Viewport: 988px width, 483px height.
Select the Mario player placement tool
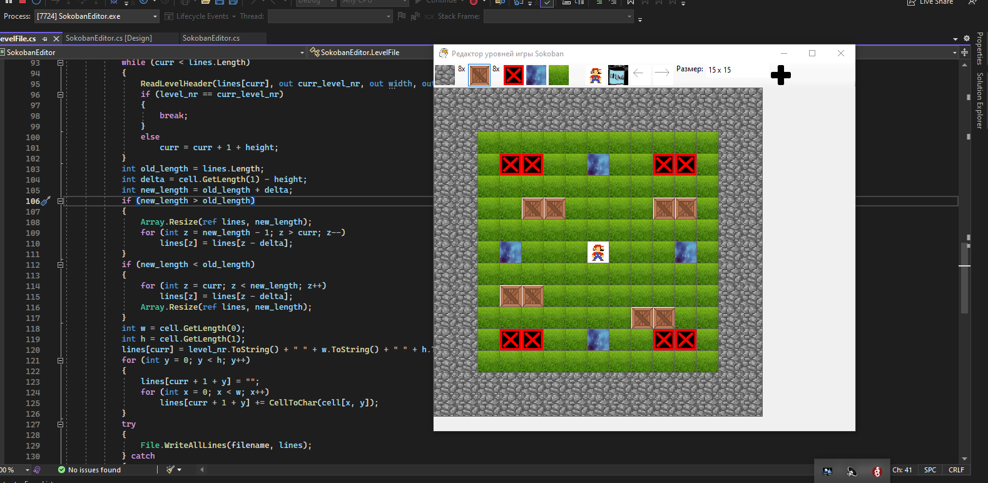coord(596,75)
